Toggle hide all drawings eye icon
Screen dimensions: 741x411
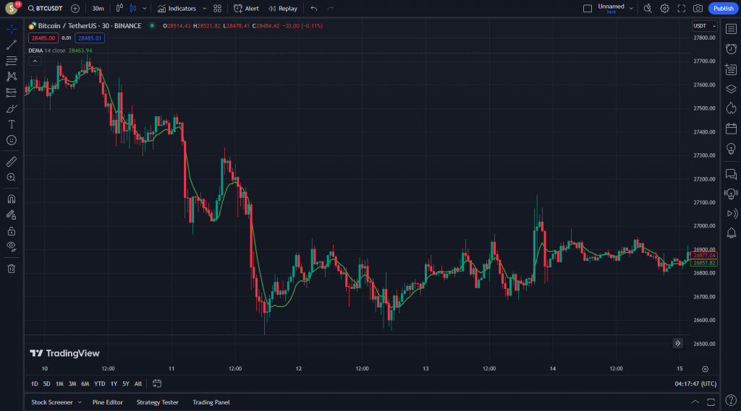click(12, 246)
